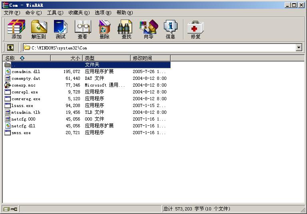Select the lsass.exe file name

(22, 106)
